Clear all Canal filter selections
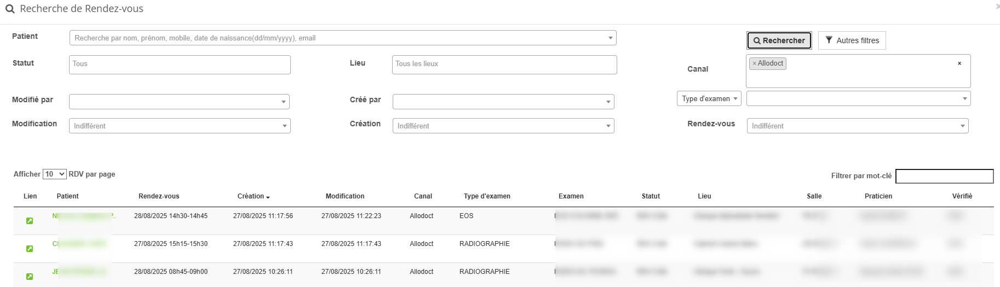Image resolution: width=1000 pixels, height=287 pixels. pos(959,63)
